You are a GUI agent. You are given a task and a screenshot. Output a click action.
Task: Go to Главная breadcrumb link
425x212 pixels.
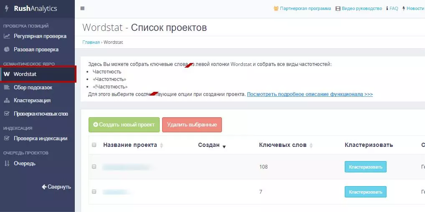tap(91, 42)
